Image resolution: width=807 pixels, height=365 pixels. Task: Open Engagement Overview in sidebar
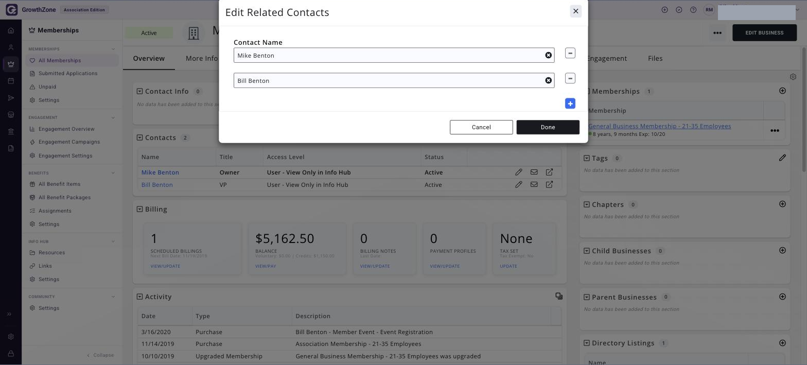pyautogui.click(x=66, y=129)
